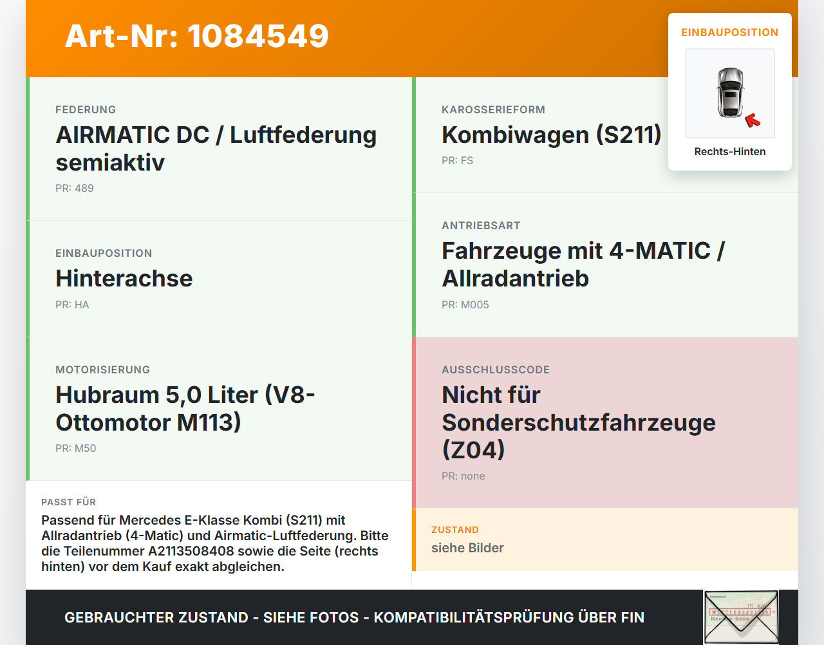
Task: Click the 'GEBRAUCHTER ZUSTAND - SIEHE FOTOS' footer banner text
Action: click(354, 618)
